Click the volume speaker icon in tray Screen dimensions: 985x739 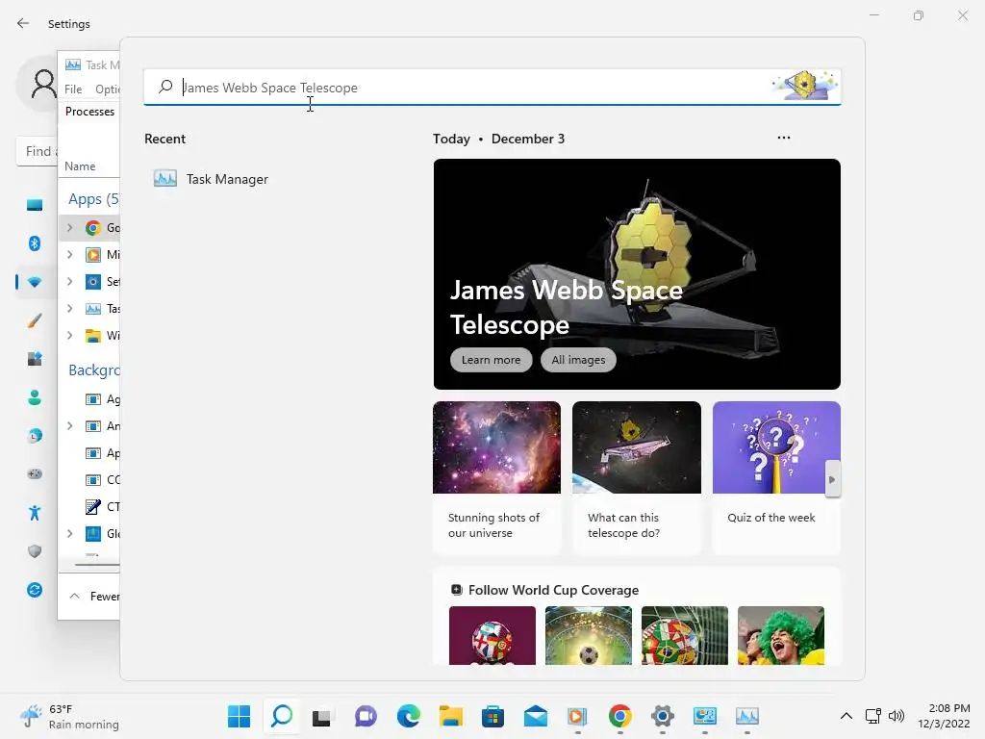pyautogui.click(x=896, y=716)
